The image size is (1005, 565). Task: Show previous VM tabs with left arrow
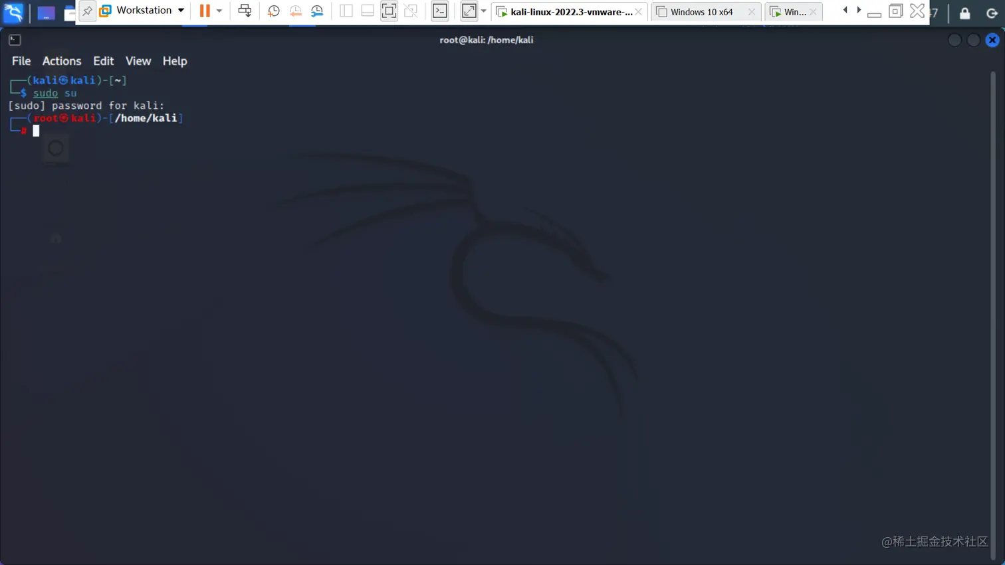click(x=845, y=10)
